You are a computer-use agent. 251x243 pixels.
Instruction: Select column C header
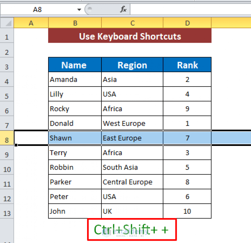(133, 23)
